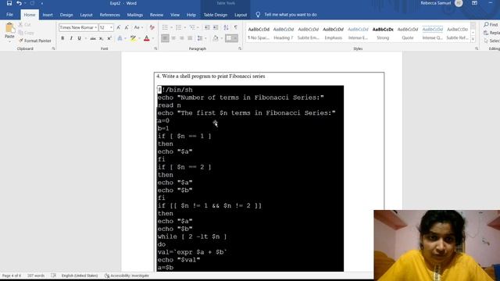Click the Save icon in title bar
The image size is (500, 281).
9,3
